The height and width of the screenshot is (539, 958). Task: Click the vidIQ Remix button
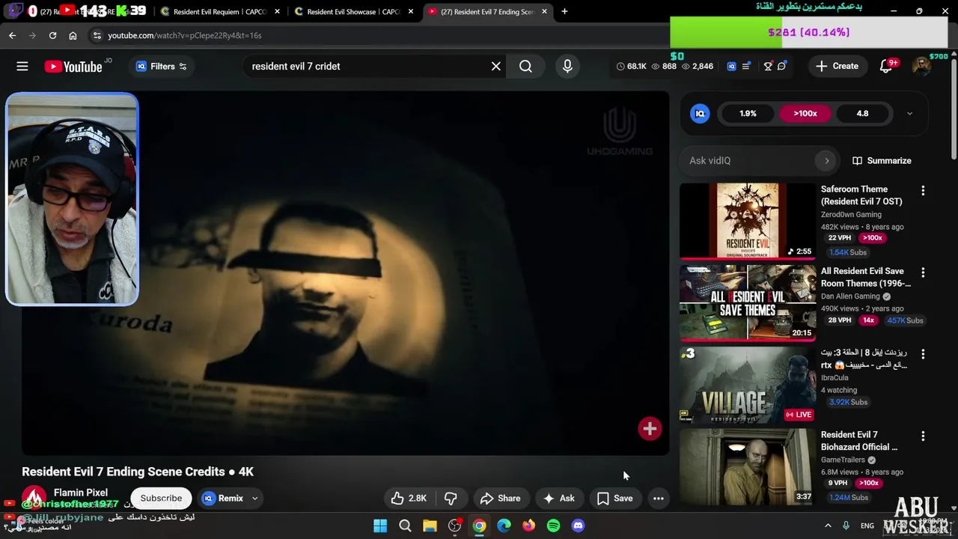[x=223, y=499]
